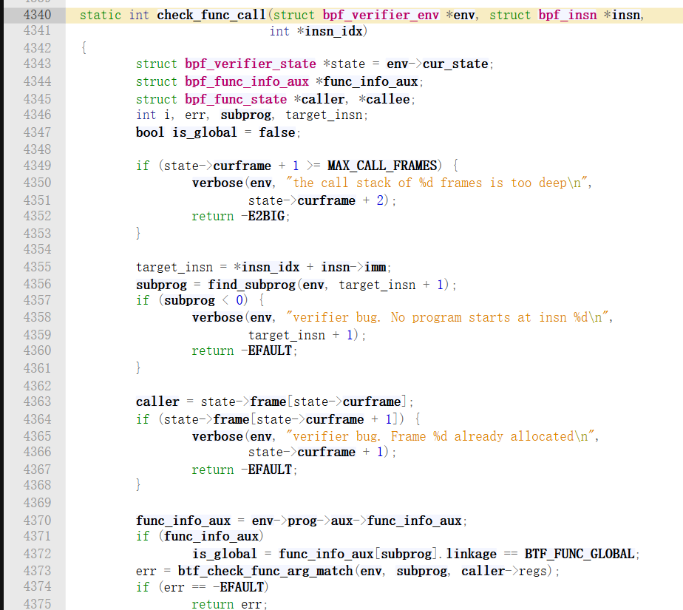Screen dimensions: 683x610
Task: Click line number 4355 in the gutter
Action: (x=38, y=267)
